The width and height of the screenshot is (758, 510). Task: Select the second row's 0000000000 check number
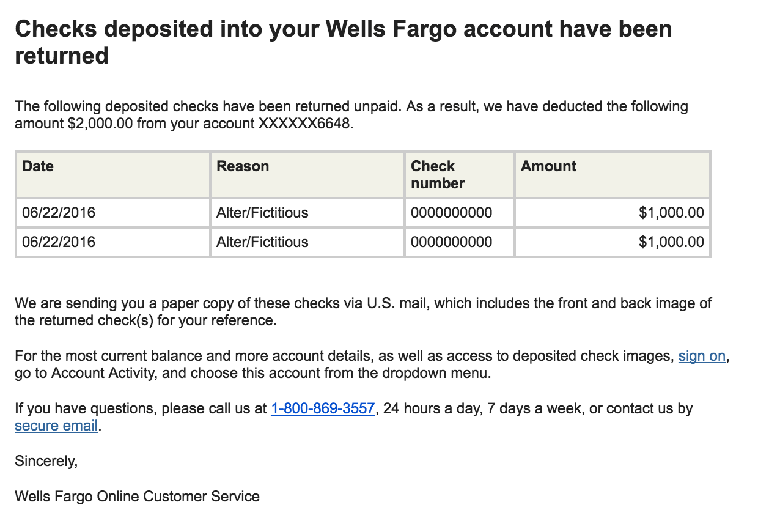click(451, 242)
